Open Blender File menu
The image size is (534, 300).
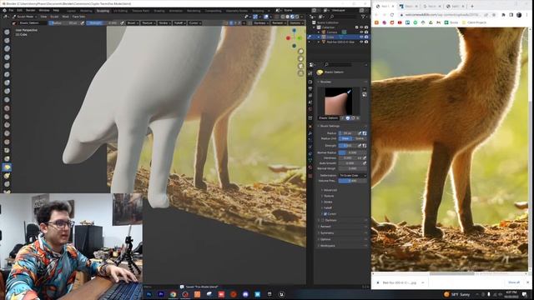[x=11, y=11]
